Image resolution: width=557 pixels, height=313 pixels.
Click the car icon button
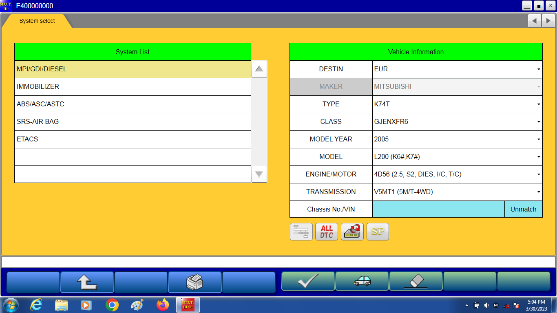coord(362,281)
